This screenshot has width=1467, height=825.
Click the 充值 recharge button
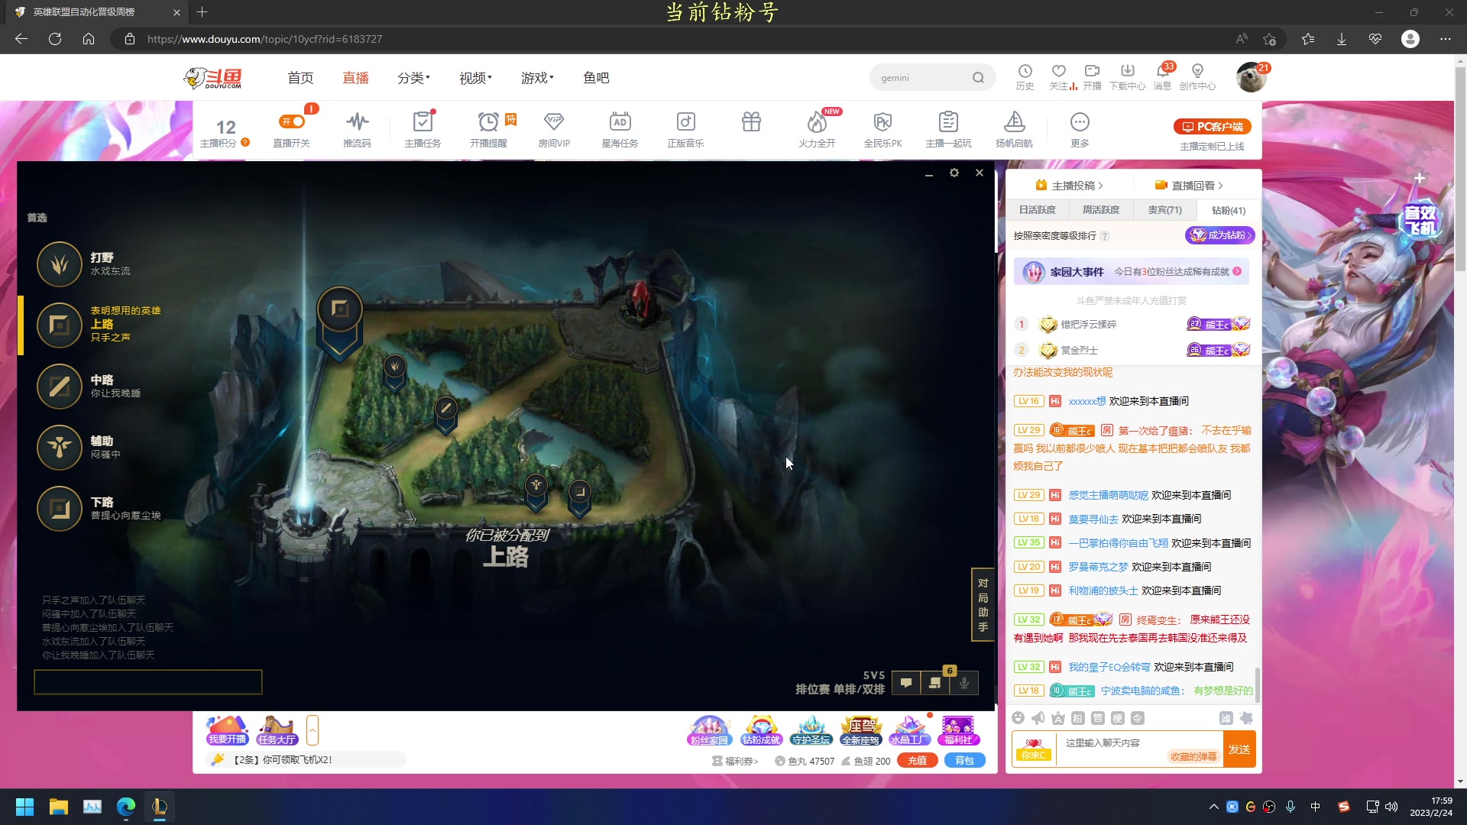point(918,760)
